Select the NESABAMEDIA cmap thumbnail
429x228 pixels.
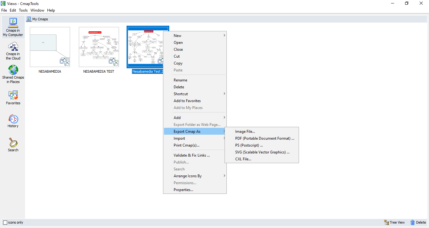click(x=50, y=47)
